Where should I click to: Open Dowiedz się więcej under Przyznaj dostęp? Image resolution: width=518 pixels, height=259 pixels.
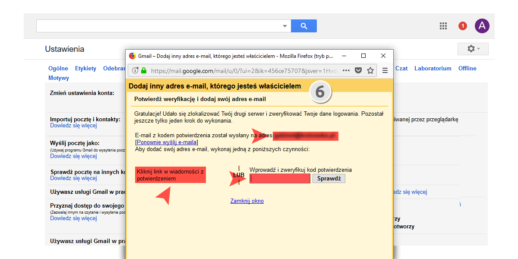pyautogui.click(x=73, y=218)
